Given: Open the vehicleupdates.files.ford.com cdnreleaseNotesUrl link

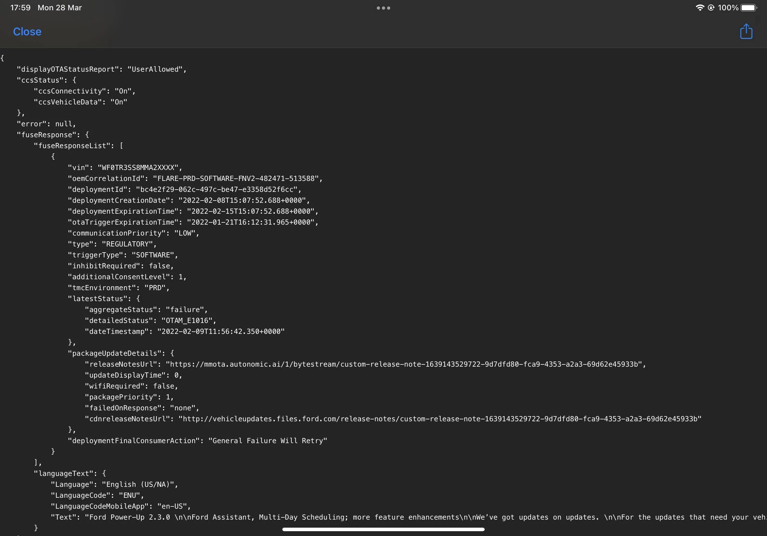Looking at the screenshot, I should pos(440,419).
